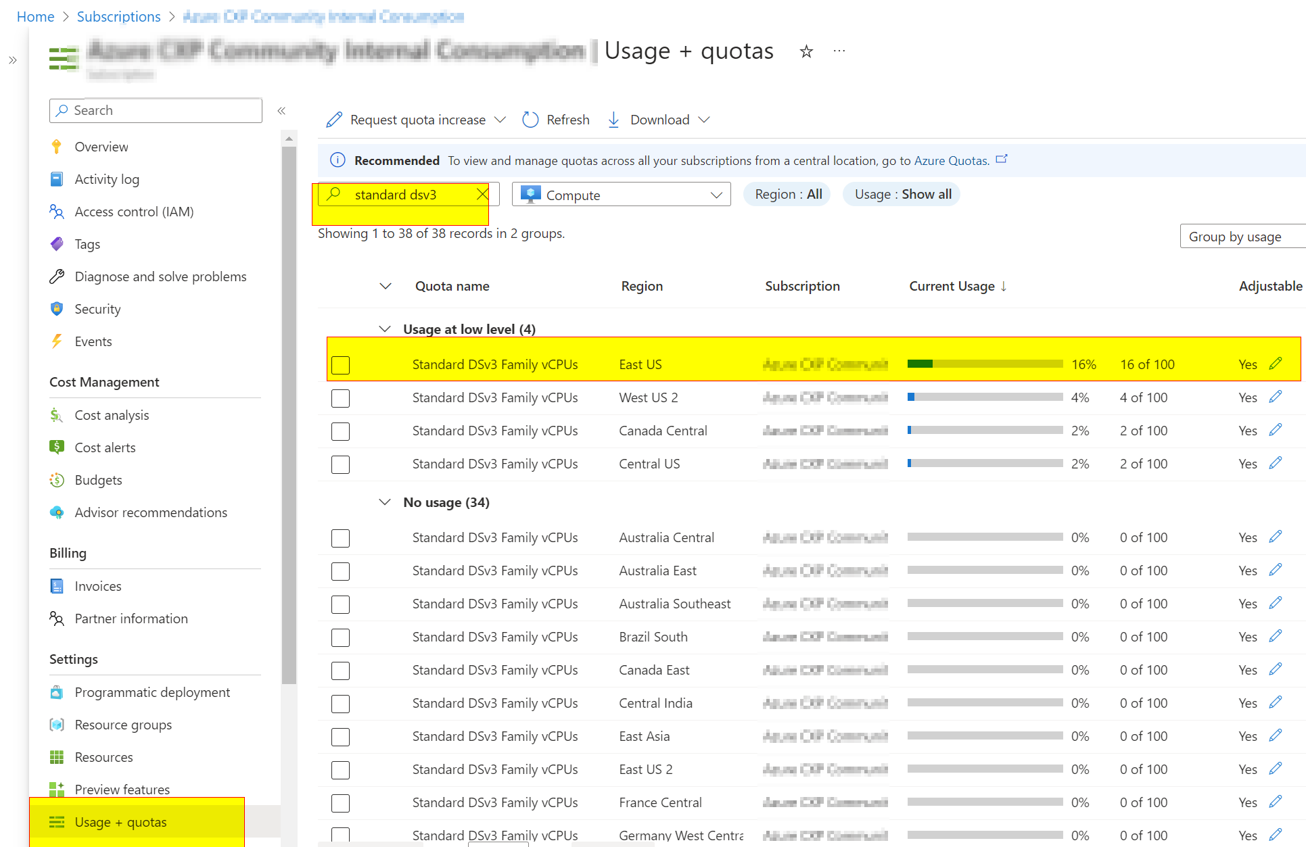This screenshot has height=847, width=1306.
Task: Click pencil edit icon for East US row
Action: (1275, 364)
